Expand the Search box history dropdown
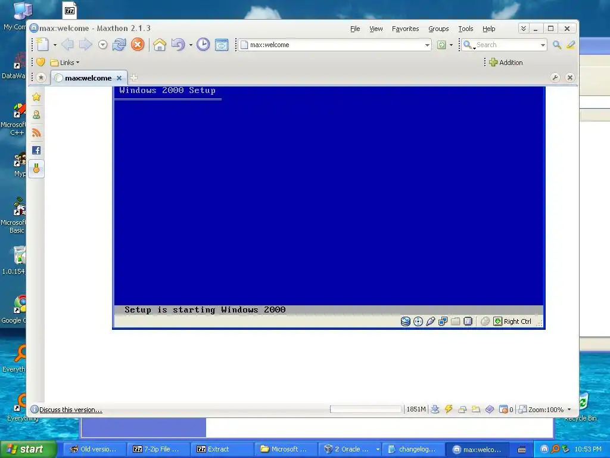The width and height of the screenshot is (610, 458). coord(543,45)
